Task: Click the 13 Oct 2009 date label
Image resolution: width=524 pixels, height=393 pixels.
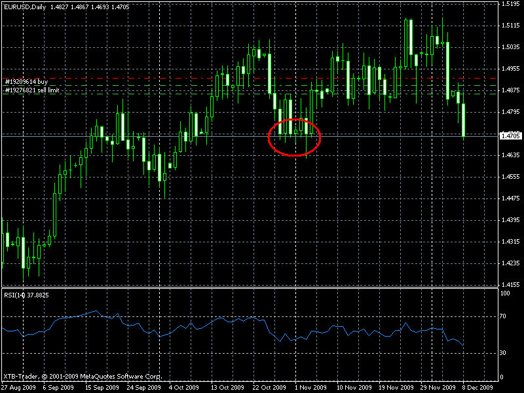Action: 227,388
